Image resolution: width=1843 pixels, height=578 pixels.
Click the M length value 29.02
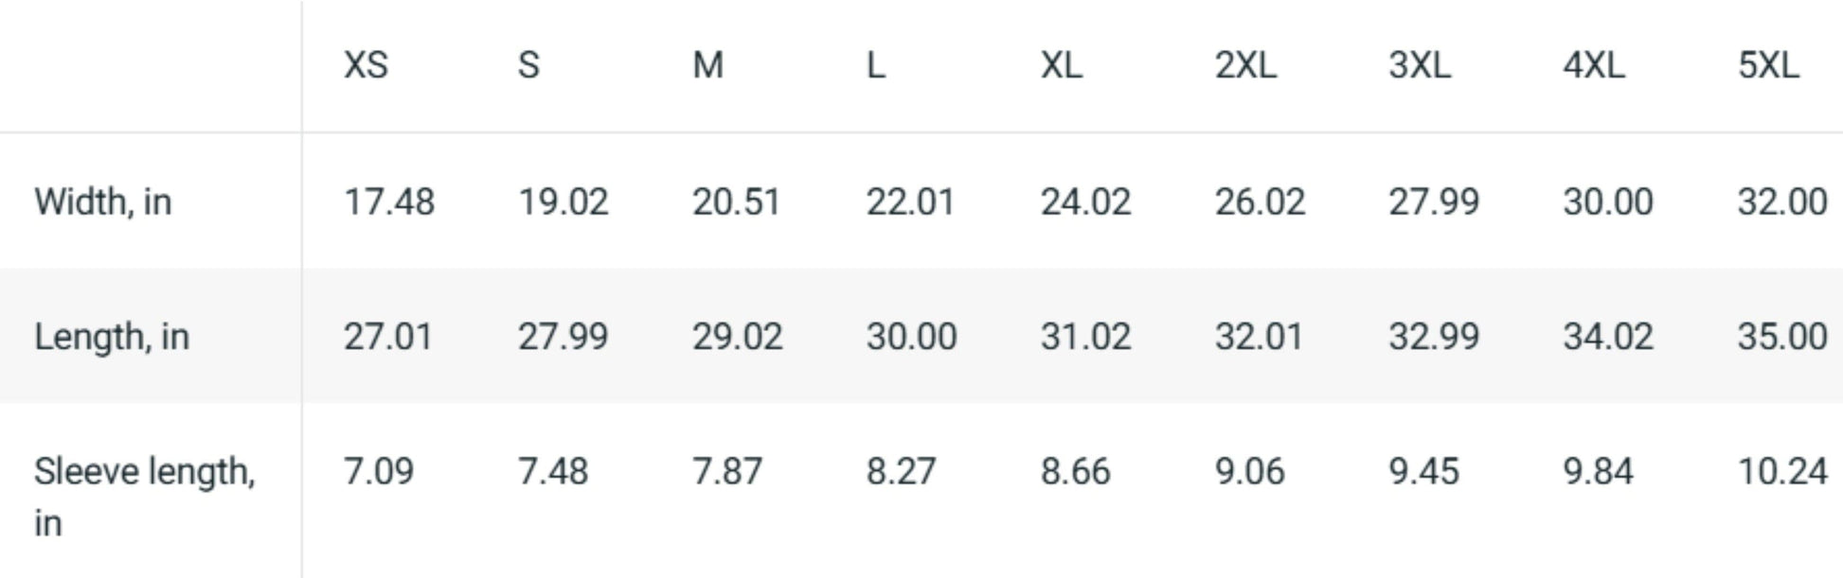(737, 337)
